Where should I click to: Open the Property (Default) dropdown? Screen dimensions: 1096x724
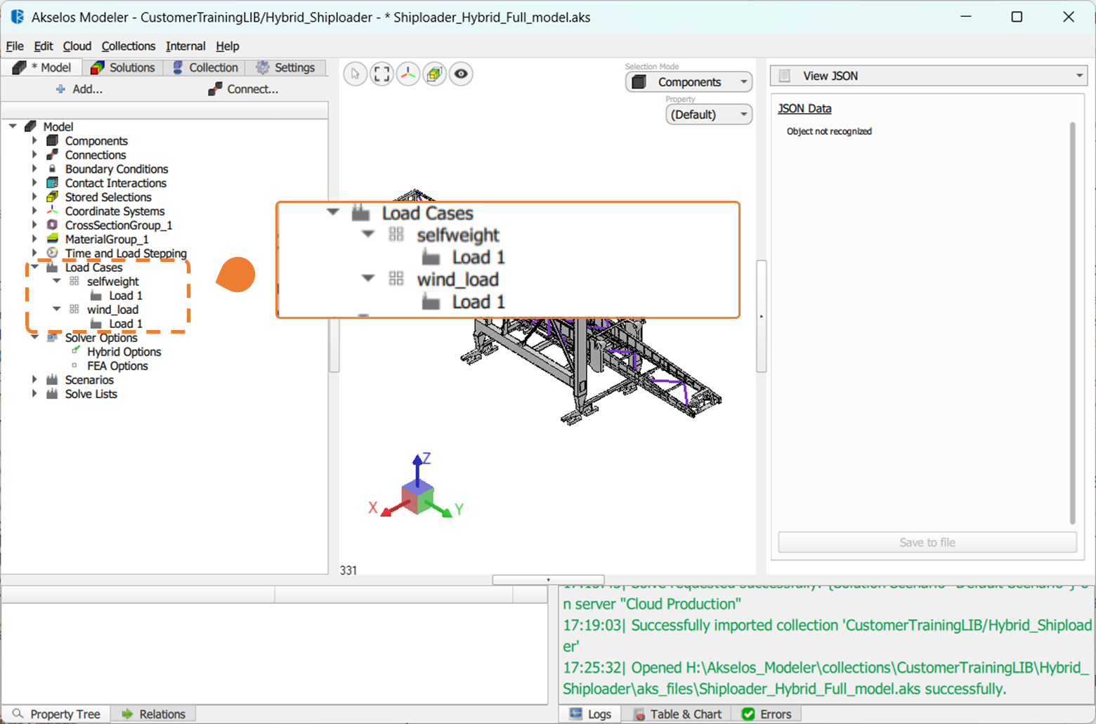click(708, 114)
